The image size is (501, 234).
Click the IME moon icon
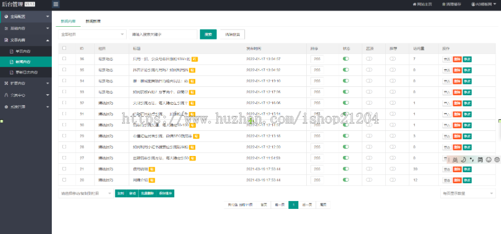pos(463,160)
